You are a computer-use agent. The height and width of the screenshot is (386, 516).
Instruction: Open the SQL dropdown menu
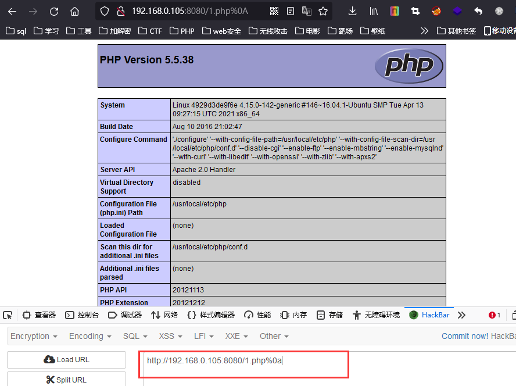point(135,336)
